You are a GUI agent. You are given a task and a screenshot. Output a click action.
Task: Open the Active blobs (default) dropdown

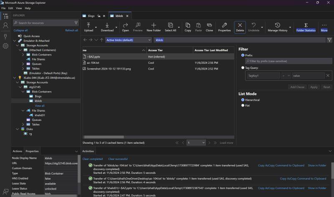click(x=129, y=40)
